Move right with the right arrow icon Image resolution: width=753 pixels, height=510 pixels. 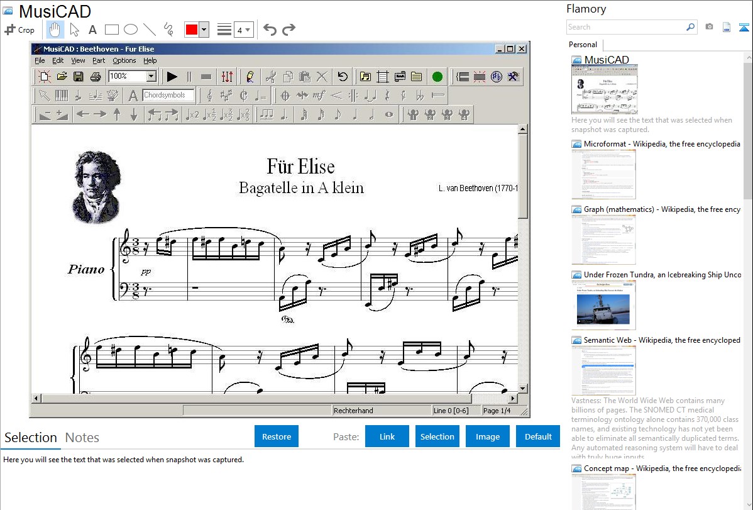pos(100,114)
